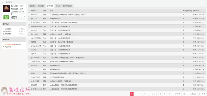Open user xlxl123321's profile
Screen dimensions: 207x96
pyautogui.click(x=35, y=81)
